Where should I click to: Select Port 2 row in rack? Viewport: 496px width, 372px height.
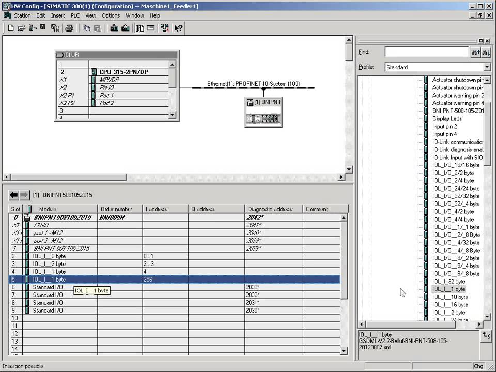(x=106, y=103)
